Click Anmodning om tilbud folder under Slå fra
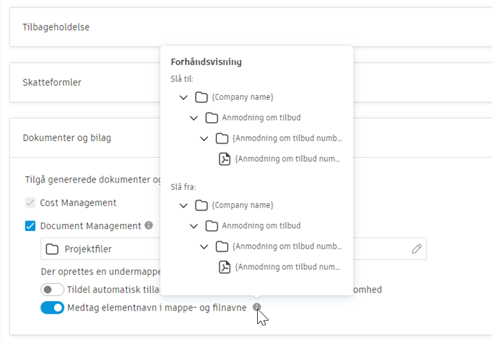 coord(211,226)
